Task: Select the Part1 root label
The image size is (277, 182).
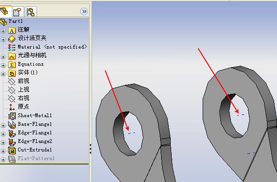Action: point(16,21)
